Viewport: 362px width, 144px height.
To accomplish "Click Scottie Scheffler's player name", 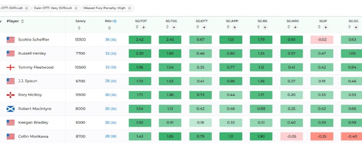I will point(34,40).
